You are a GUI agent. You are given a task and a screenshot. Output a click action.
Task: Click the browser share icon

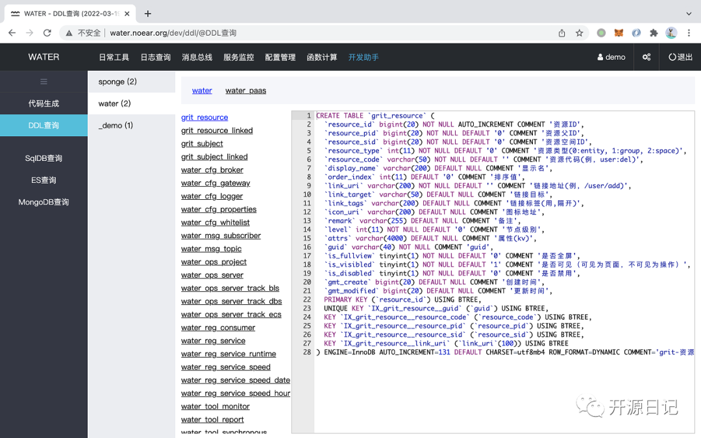[561, 32]
